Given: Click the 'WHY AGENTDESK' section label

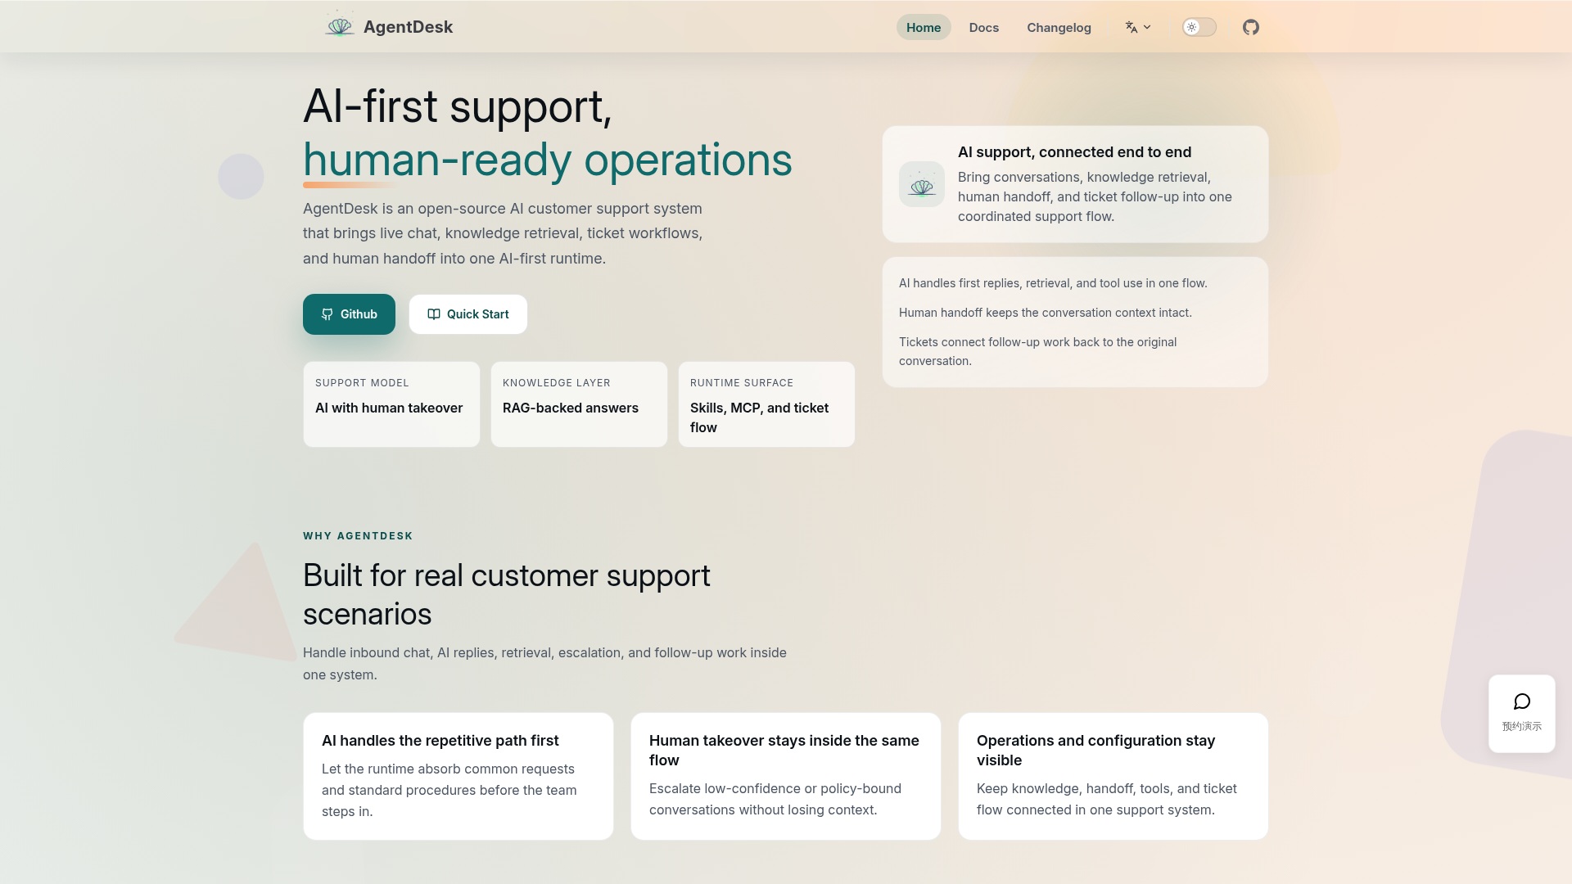Looking at the screenshot, I should 358,536.
